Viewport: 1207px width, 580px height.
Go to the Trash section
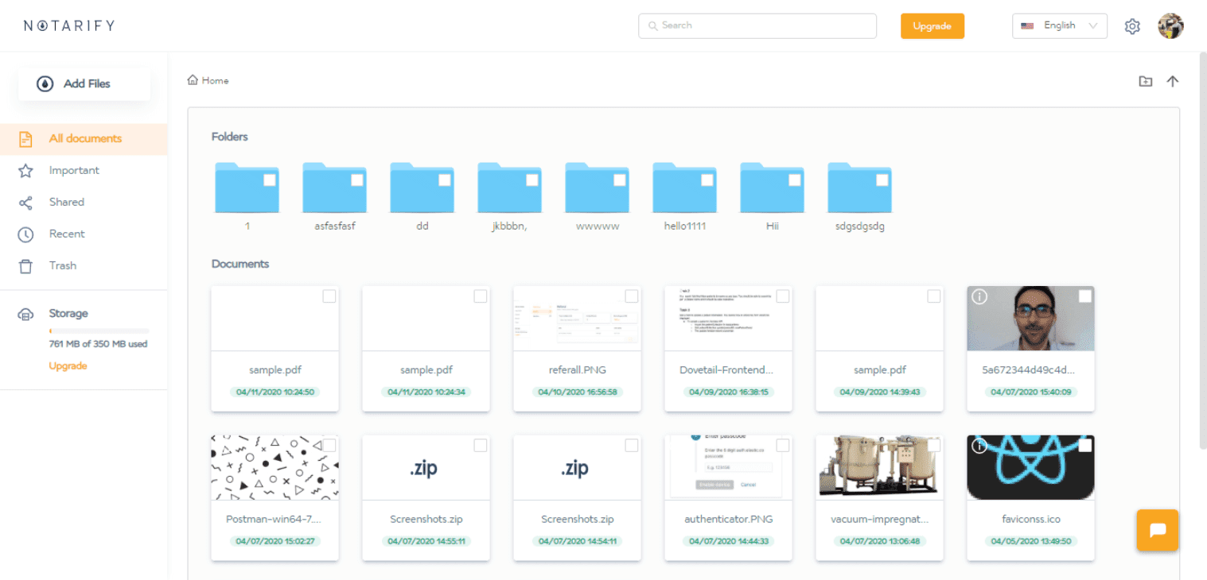coord(63,265)
